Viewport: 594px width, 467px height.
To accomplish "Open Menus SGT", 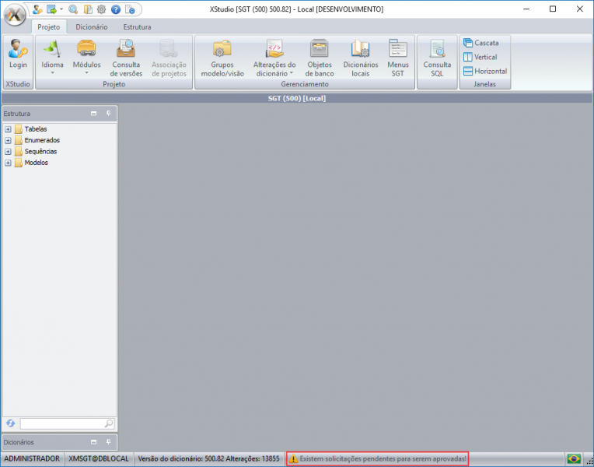I will point(398,56).
